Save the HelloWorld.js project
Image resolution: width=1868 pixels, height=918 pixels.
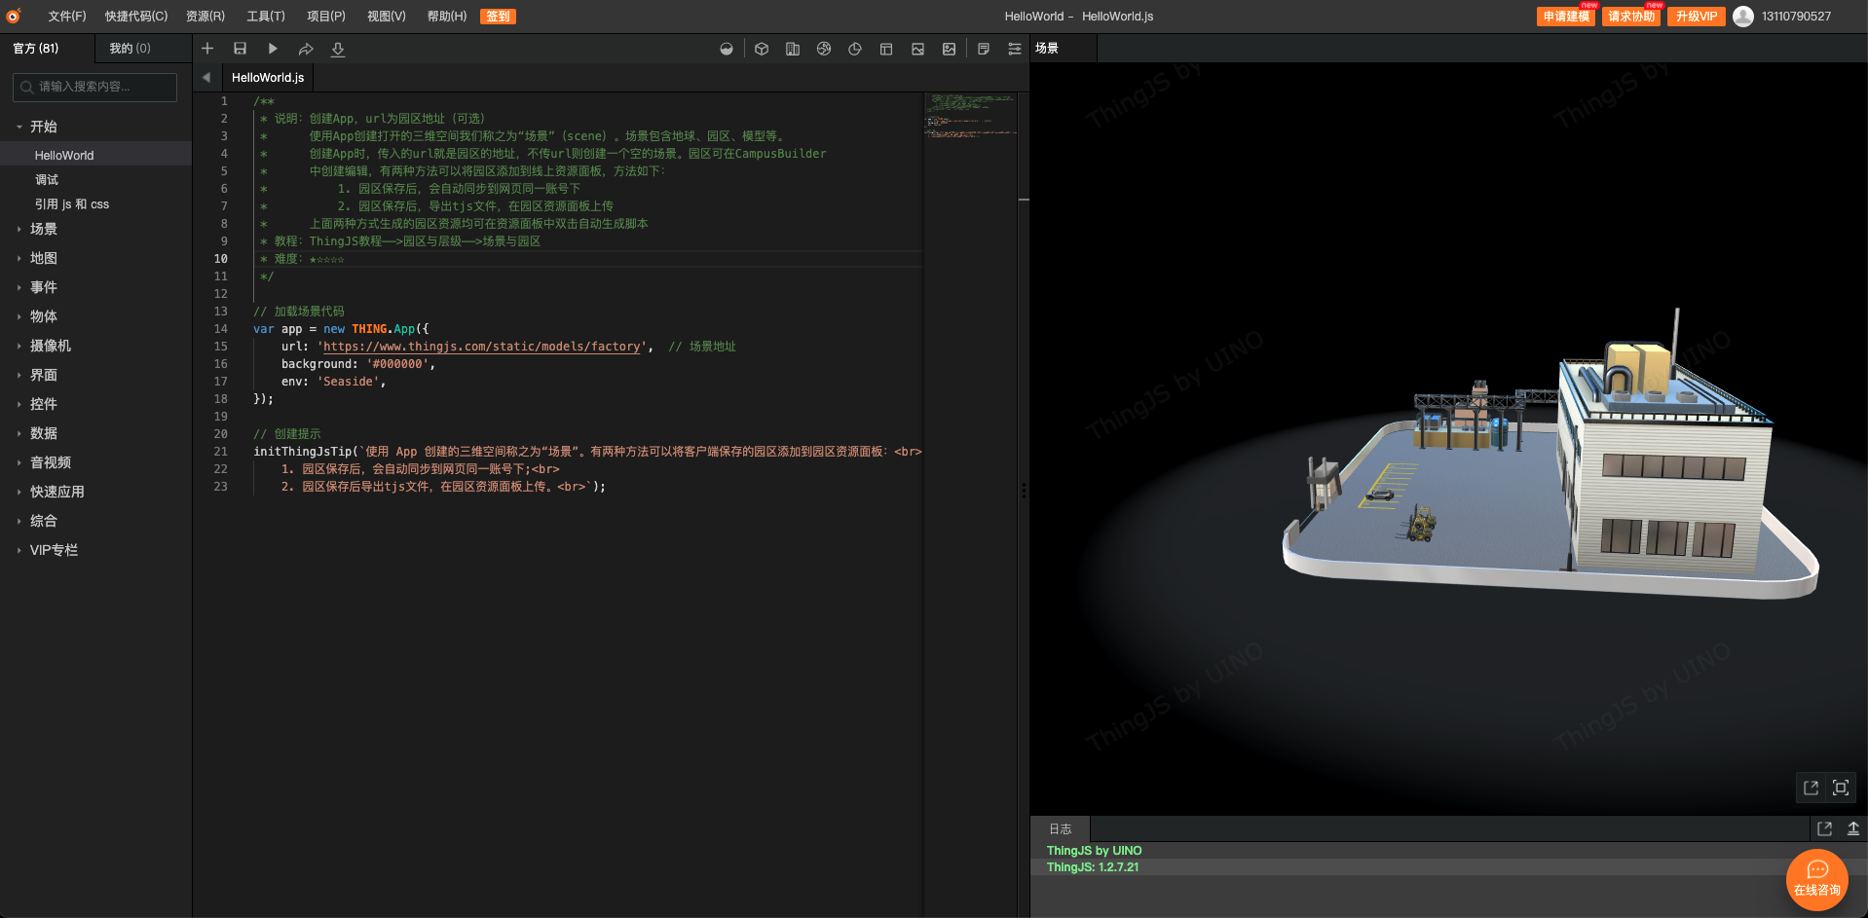(x=240, y=48)
